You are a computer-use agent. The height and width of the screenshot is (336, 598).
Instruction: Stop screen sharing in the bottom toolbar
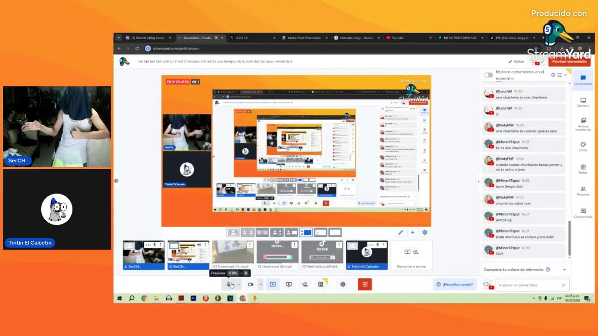(x=273, y=284)
